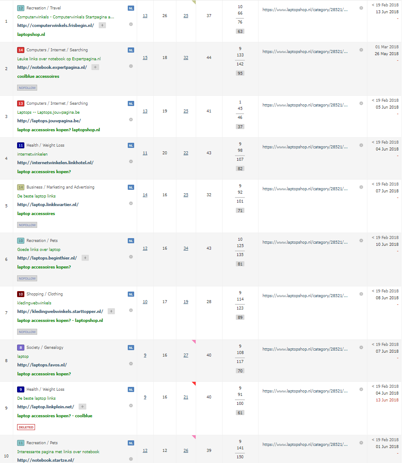The width and height of the screenshot is (417, 463).
Task: Click underlined value 34 in beginthier row
Action: coord(186,248)
